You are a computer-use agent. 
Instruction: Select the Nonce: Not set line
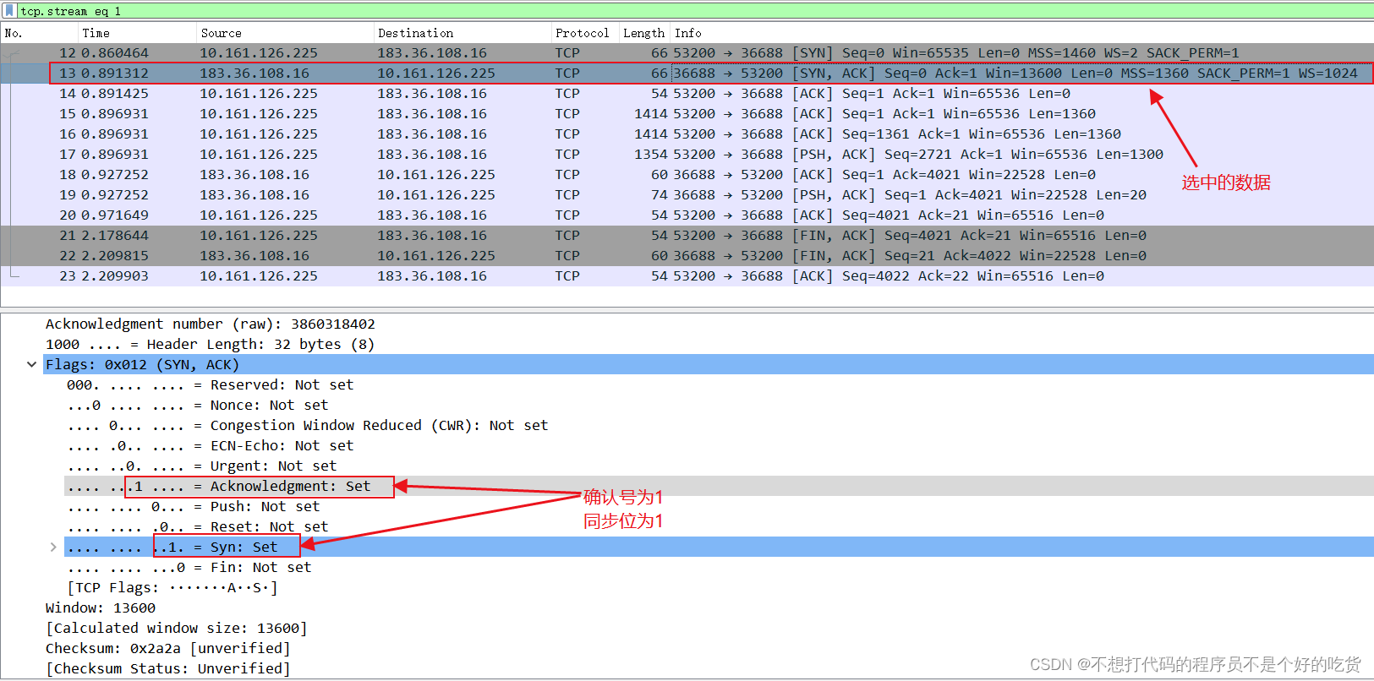pos(198,406)
